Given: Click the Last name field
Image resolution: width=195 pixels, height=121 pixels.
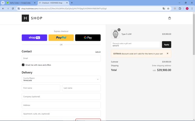Looking at the screenshot, I should pyautogui.click(x=81, y=88).
